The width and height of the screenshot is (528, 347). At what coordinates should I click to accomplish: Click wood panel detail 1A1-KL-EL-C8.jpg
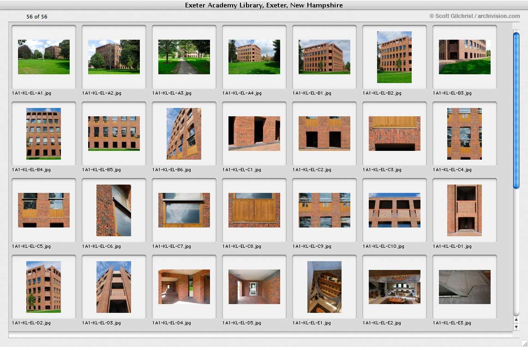(x=254, y=210)
